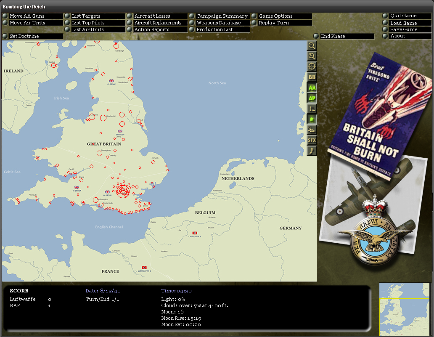Image resolution: width=434 pixels, height=337 pixels.
Task: Click the FRANCE map label
Action: pos(110,271)
